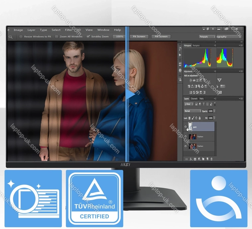Viewport: 252px width, 229px height.
Task: Open the Filter menu
Action: pyautogui.click(x=69, y=30)
